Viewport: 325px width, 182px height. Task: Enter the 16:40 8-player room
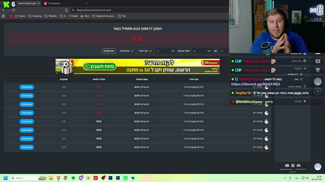click(x=27, y=87)
